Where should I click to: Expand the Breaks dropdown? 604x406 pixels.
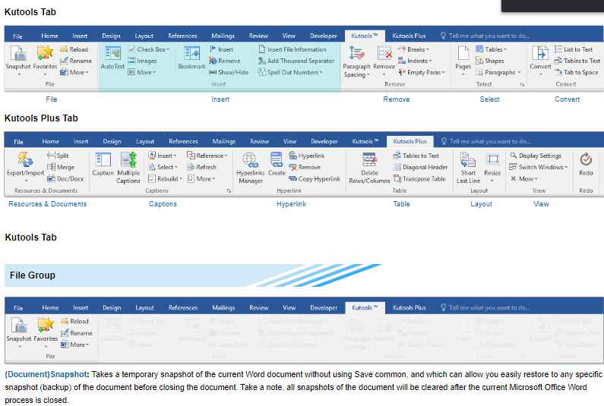(x=414, y=49)
